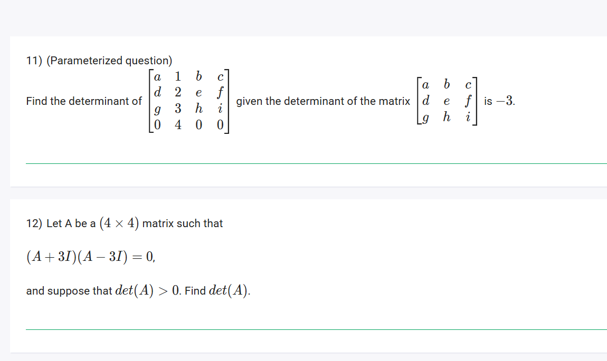Click the "Find the determinant of" text
Image resolution: width=607 pixels, height=361 pixels.
(x=84, y=101)
